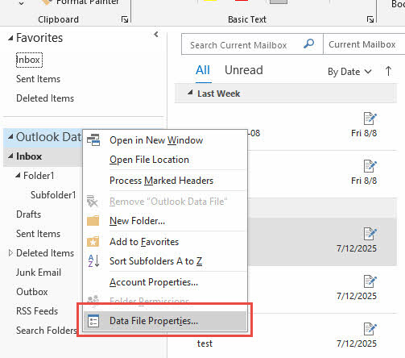405x358 pixels.
Task: Open Inbox under Favorites
Action: click(29, 60)
